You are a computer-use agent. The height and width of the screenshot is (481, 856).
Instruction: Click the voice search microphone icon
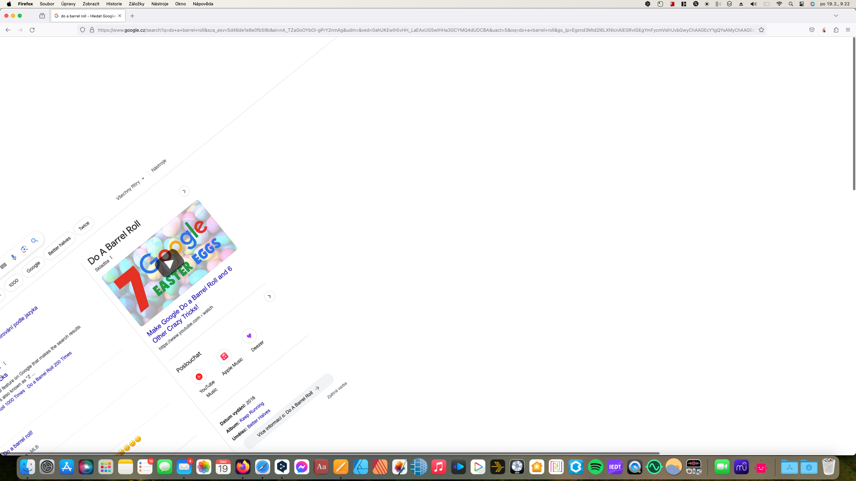13,257
